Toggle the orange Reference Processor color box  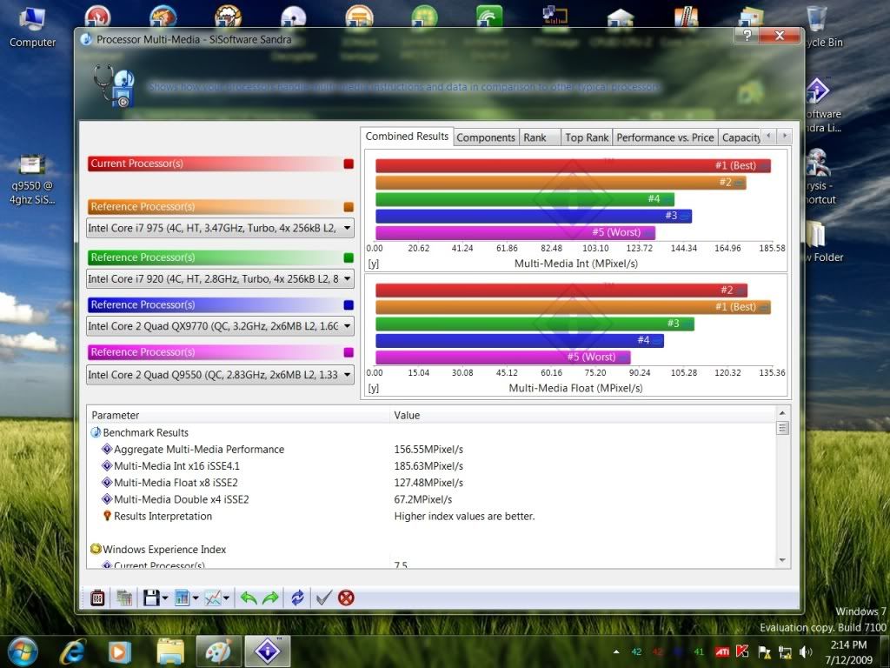(349, 207)
